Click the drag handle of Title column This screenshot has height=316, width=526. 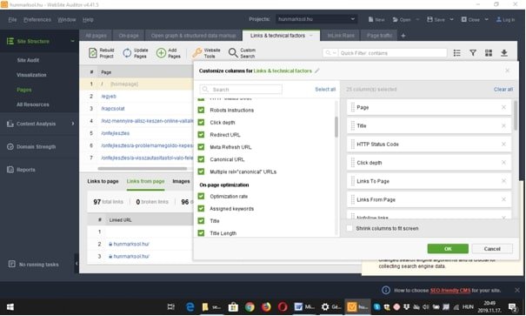coord(353,126)
